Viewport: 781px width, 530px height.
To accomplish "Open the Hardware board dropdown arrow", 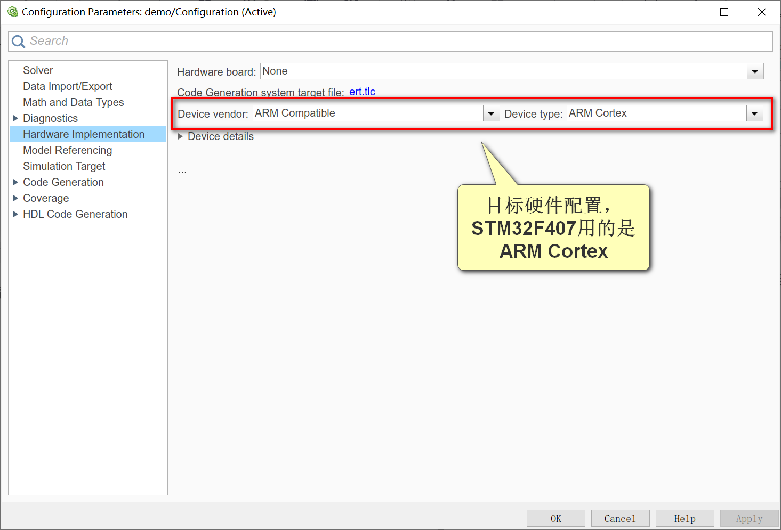I will coord(755,71).
